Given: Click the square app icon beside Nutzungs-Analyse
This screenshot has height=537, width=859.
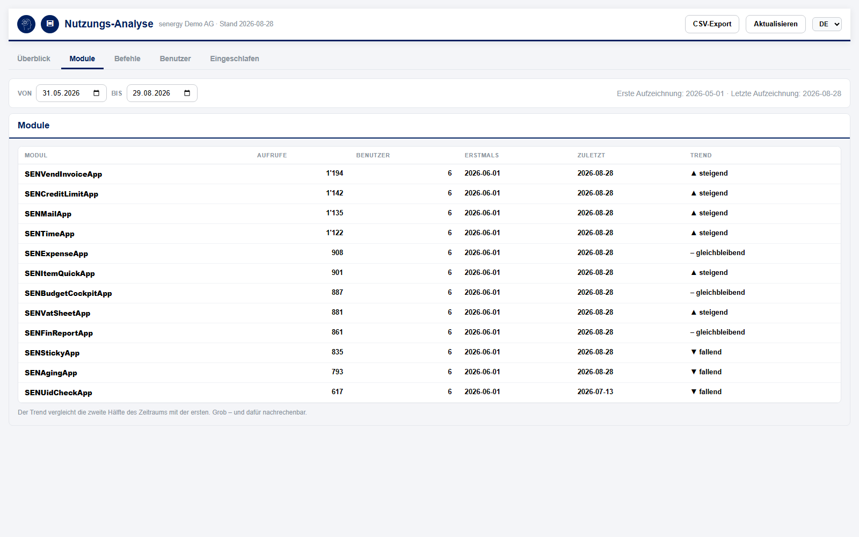Looking at the screenshot, I should pos(50,24).
